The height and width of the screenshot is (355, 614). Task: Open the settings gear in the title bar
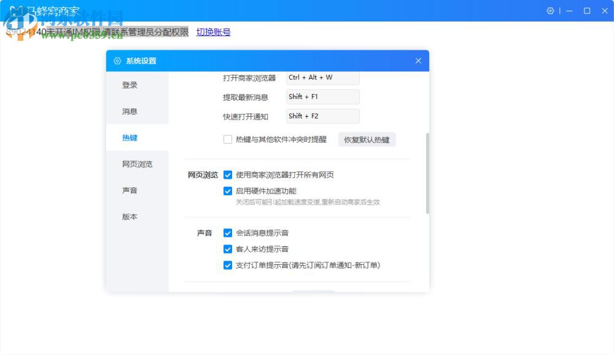[550, 10]
